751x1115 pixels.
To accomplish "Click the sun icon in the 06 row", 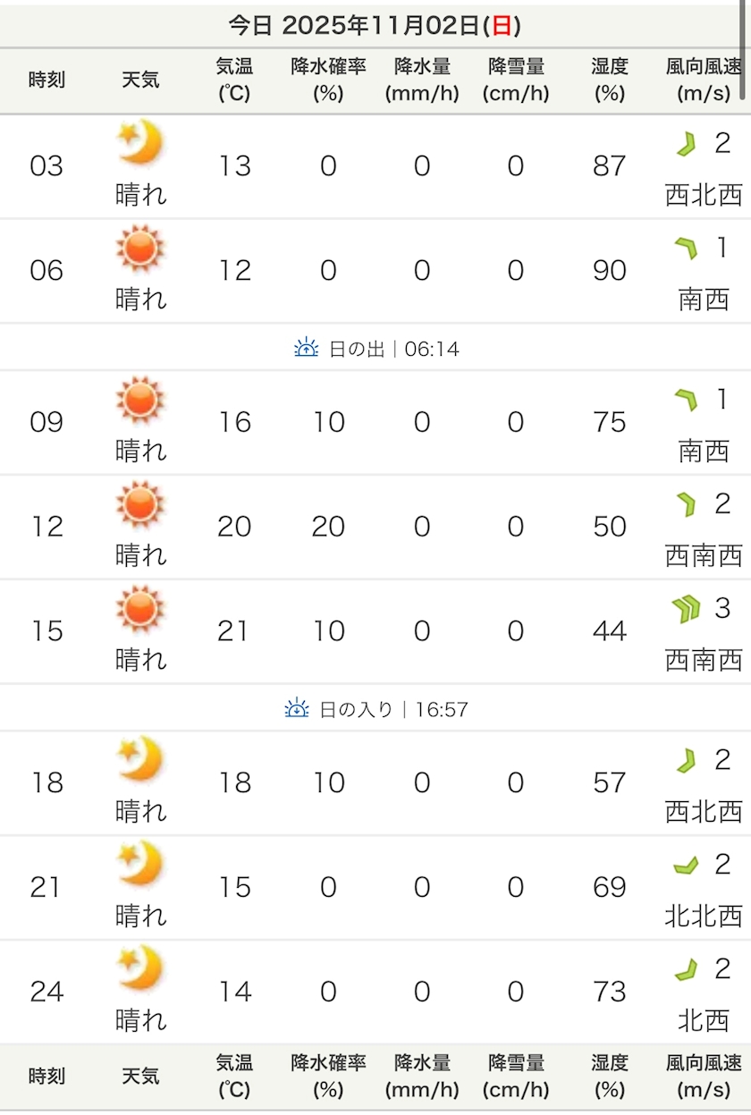I will coord(140,249).
